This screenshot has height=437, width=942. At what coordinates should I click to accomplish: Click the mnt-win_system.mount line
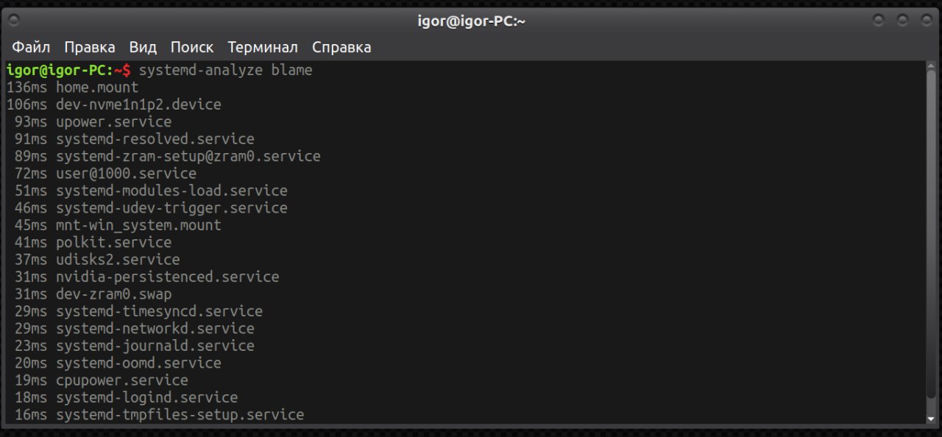pos(138,225)
